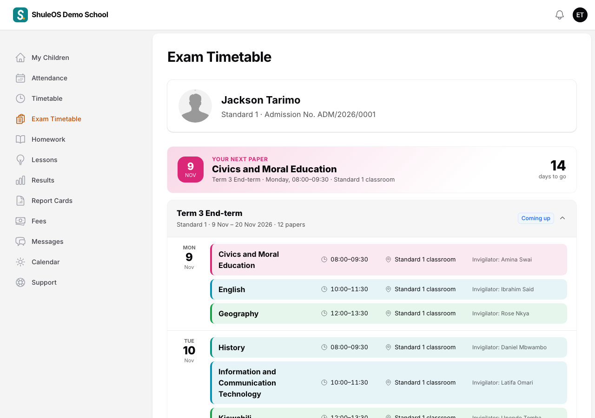The image size is (595, 418).
Task: Click the Homework book icon
Action: [x=20, y=139]
